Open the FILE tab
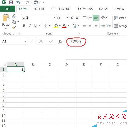127x127 pixels. pos(8,9)
